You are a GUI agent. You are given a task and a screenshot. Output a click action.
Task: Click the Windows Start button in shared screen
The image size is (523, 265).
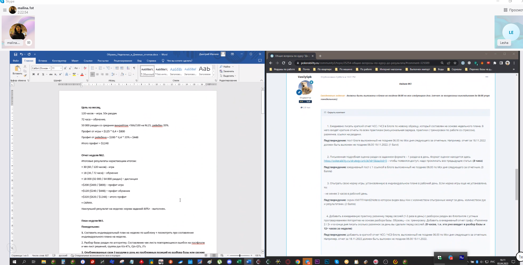pos(14,262)
